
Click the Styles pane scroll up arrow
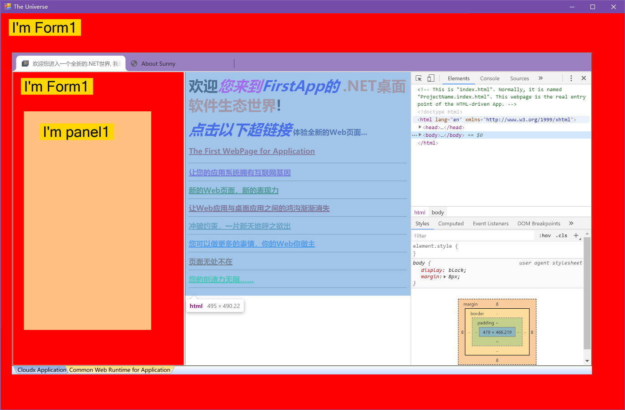587,234
